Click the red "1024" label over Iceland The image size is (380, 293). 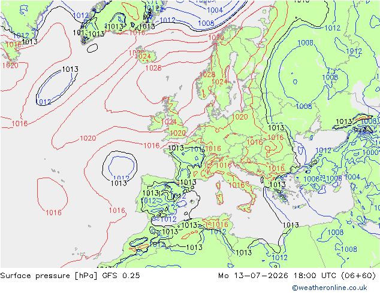click(143, 56)
